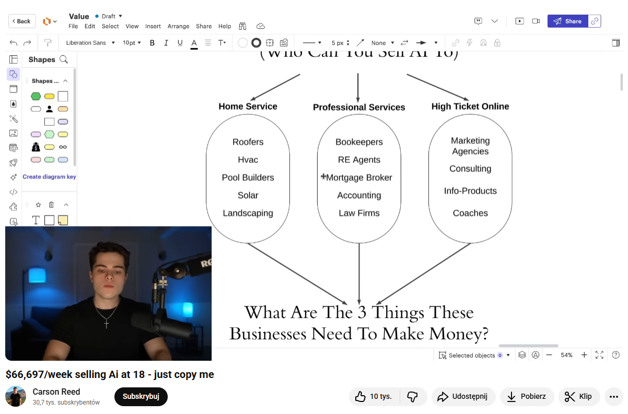628x414 pixels.
Task: Click the blue Share button
Action: [x=567, y=21]
